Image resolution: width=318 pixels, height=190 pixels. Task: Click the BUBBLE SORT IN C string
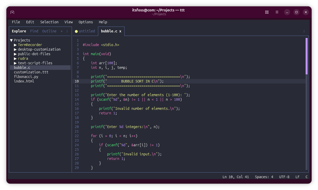tap(137, 81)
